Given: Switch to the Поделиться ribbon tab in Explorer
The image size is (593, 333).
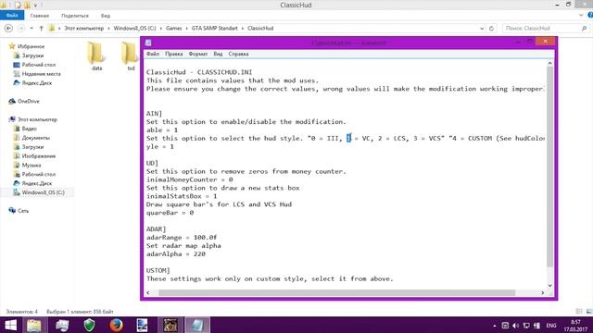Looking at the screenshot, I should click(x=75, y=16).
